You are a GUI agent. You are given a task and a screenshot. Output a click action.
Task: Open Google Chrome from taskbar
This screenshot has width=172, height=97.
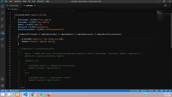33,95
